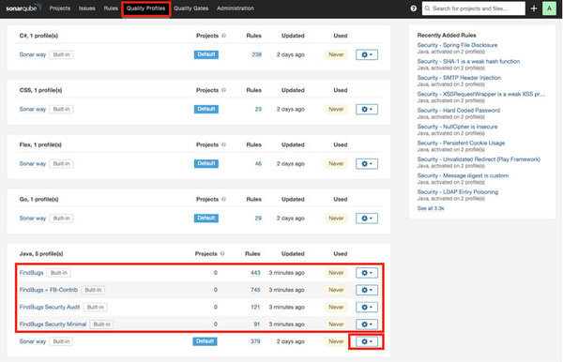Open the Administration menu
Viewport: 563px width, 362px height.
(x=236, y=8)
